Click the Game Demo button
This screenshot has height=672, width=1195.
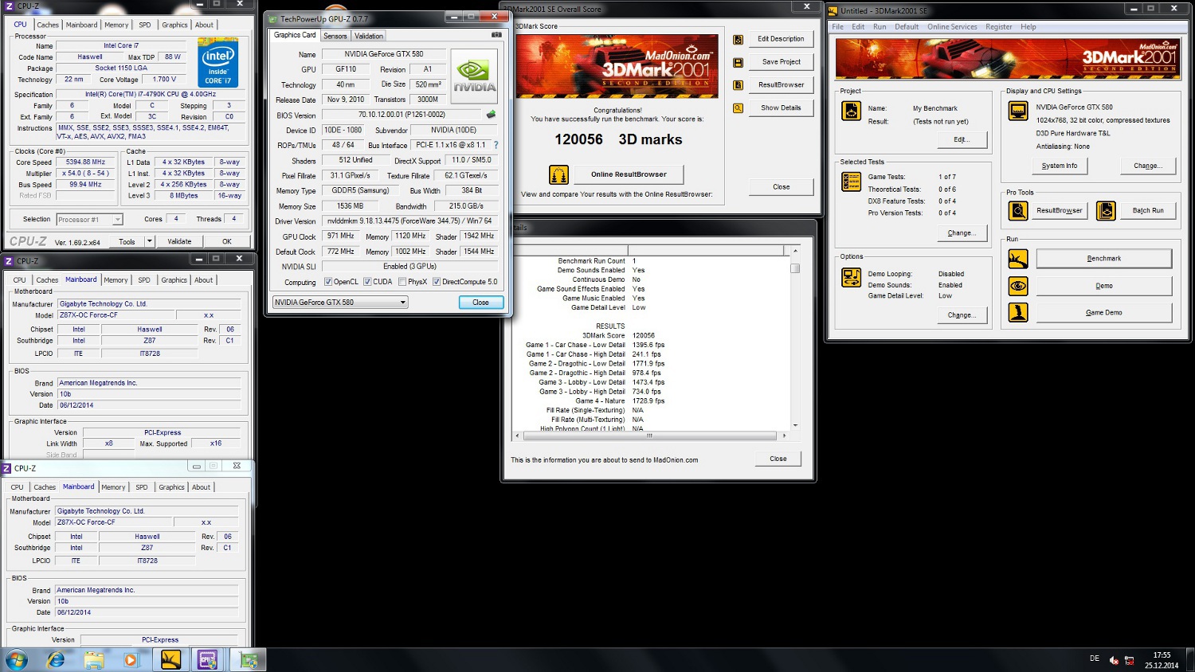(x=1103, y=312)
